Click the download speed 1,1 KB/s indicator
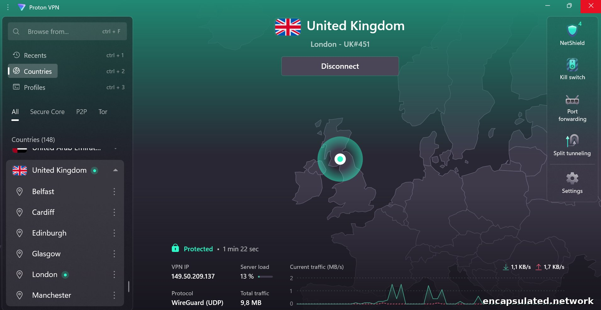The width and height of the screenshot is (601, 310). coord(517,267)
